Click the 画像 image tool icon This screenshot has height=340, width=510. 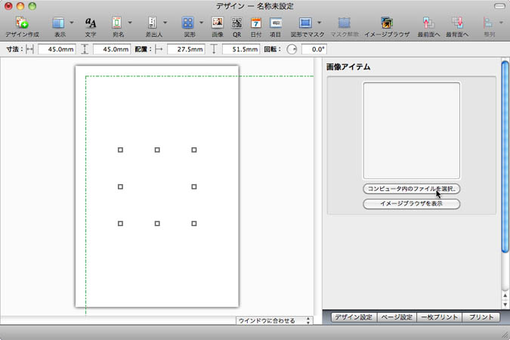217,23
